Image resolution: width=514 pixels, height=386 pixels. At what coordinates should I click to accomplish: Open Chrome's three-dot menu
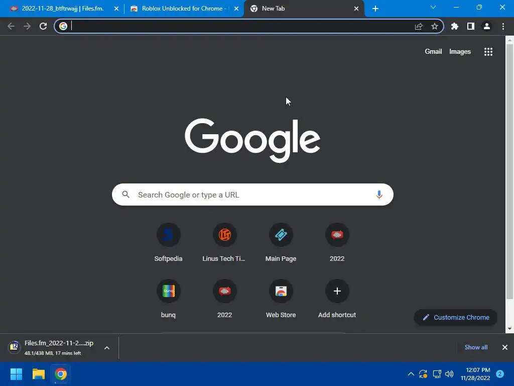pos(503,26)
